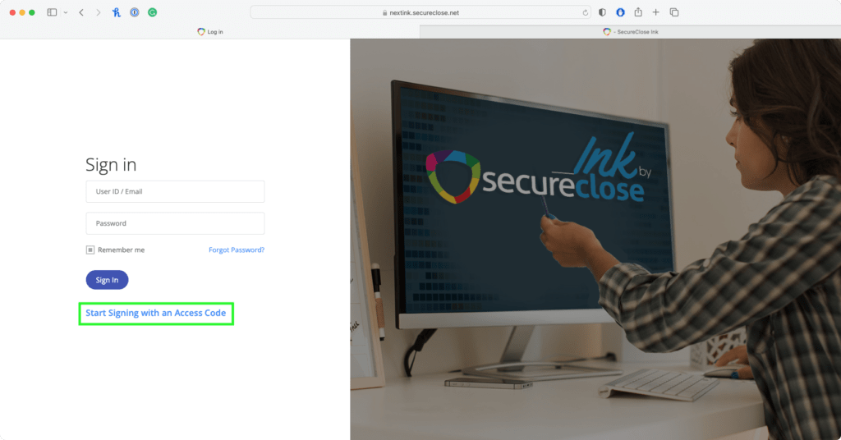
Task: Click the Grammarly extension icon
Action: point(152,12)
